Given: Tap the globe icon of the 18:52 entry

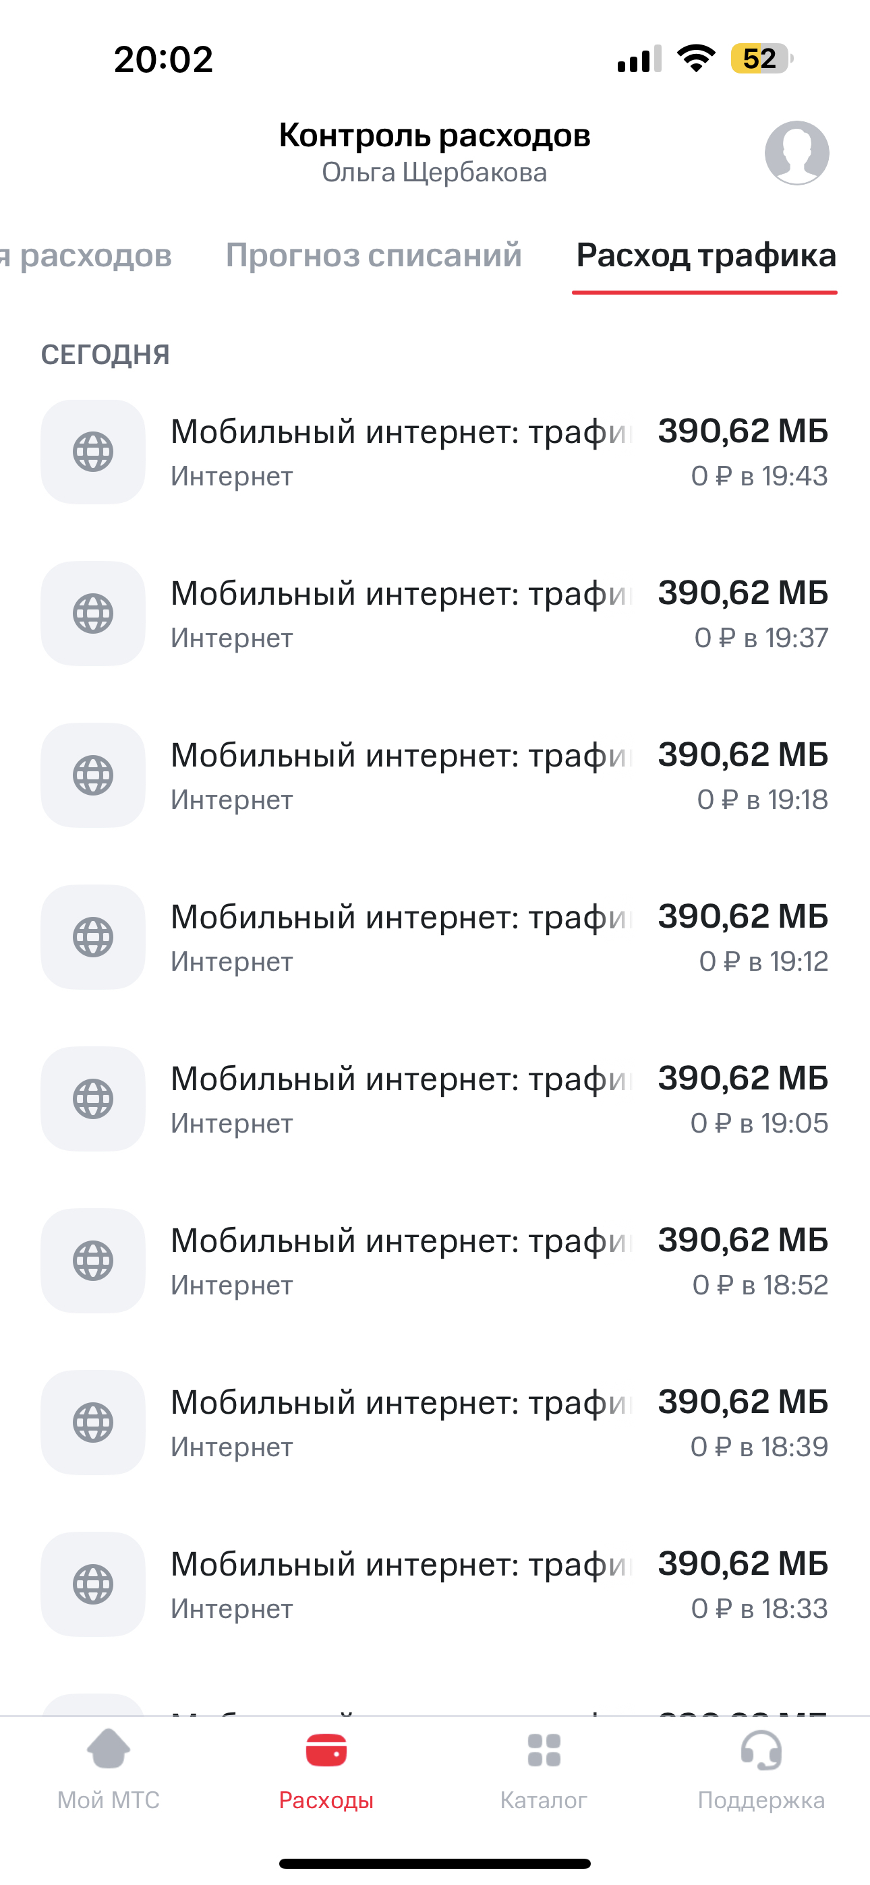Looking at the screenshot, I should (x=93, y=1260).
